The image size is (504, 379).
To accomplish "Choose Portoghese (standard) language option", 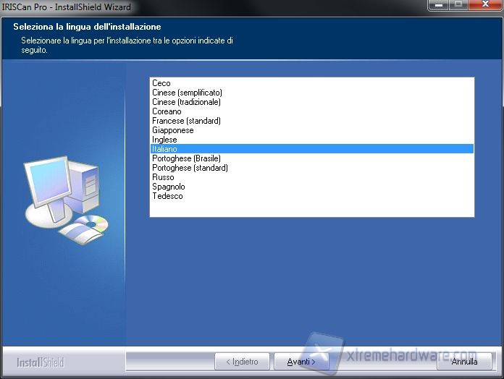I will pos(190,168).
